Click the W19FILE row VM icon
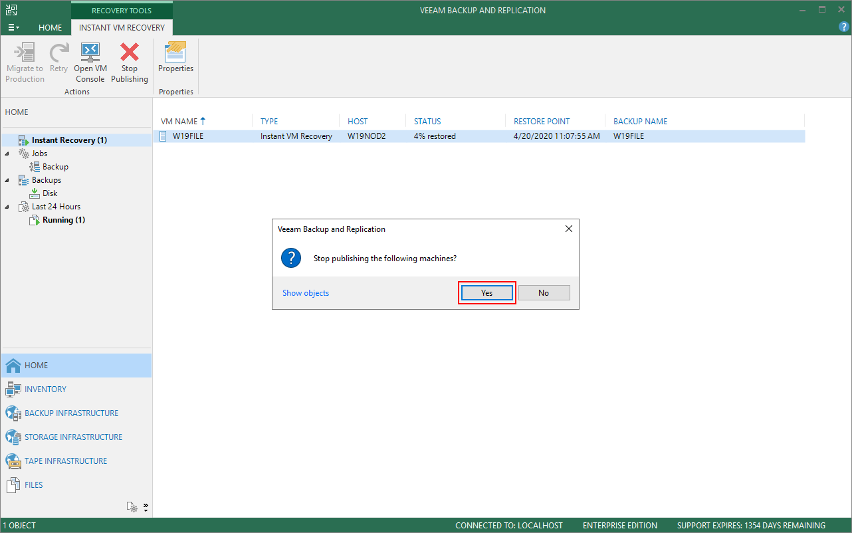The height and width of the screenshot is (533, 852). click(164, 136)
